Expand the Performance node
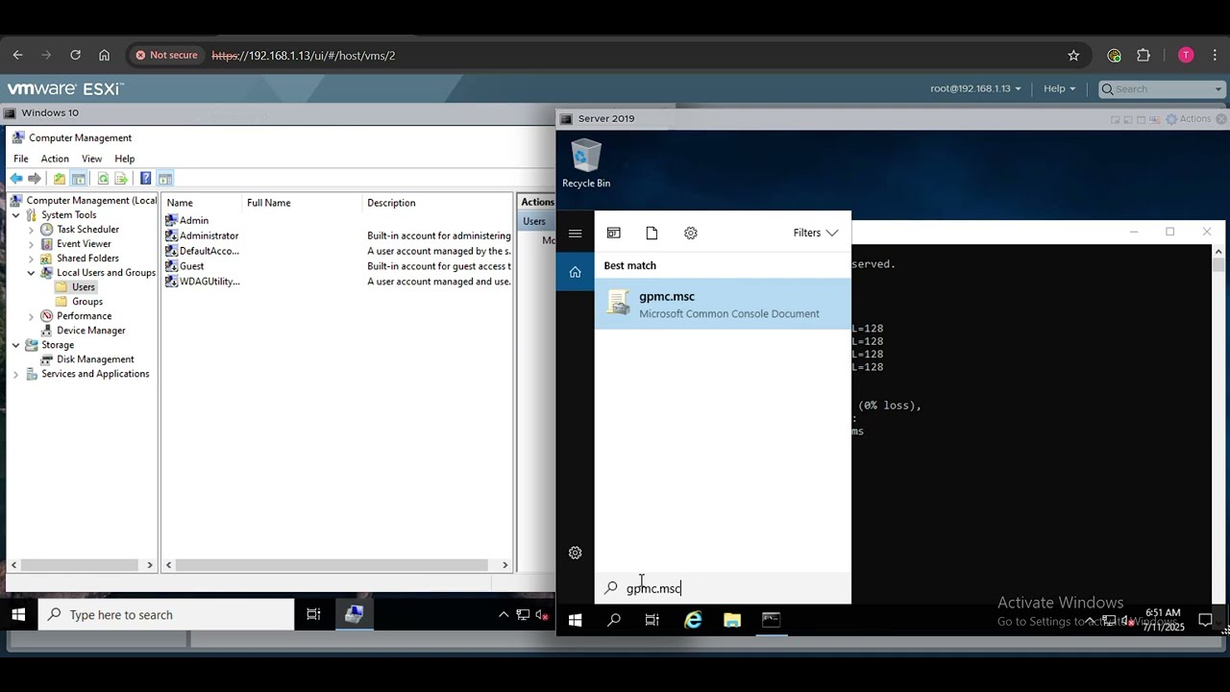Screen dimensions: 1230x692 click(x=31, y=316)
